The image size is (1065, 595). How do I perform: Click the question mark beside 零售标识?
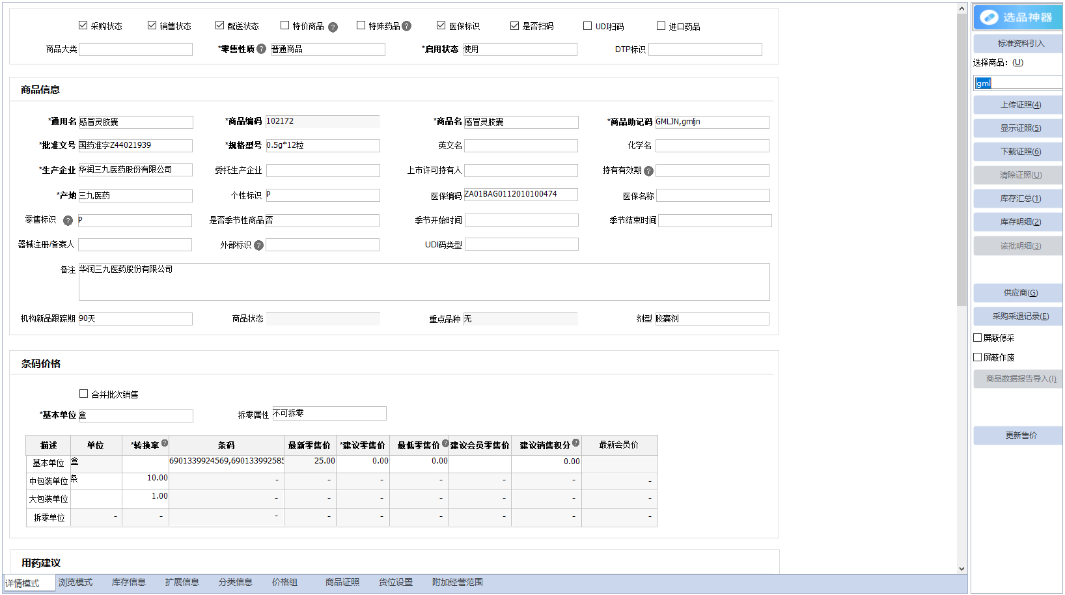pos(68,220)
